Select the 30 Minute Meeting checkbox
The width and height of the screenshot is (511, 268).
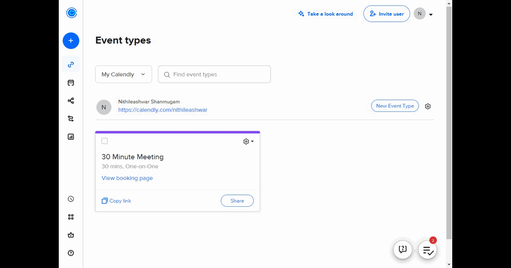point(105,141)
